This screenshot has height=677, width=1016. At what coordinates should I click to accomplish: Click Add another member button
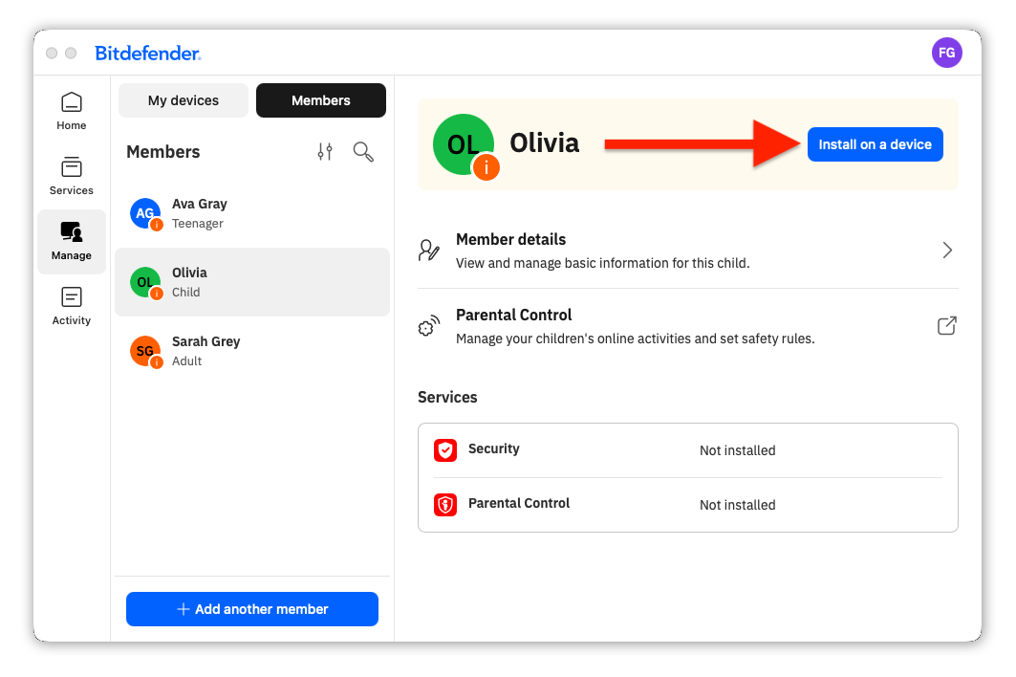click(x=252, y=609)
